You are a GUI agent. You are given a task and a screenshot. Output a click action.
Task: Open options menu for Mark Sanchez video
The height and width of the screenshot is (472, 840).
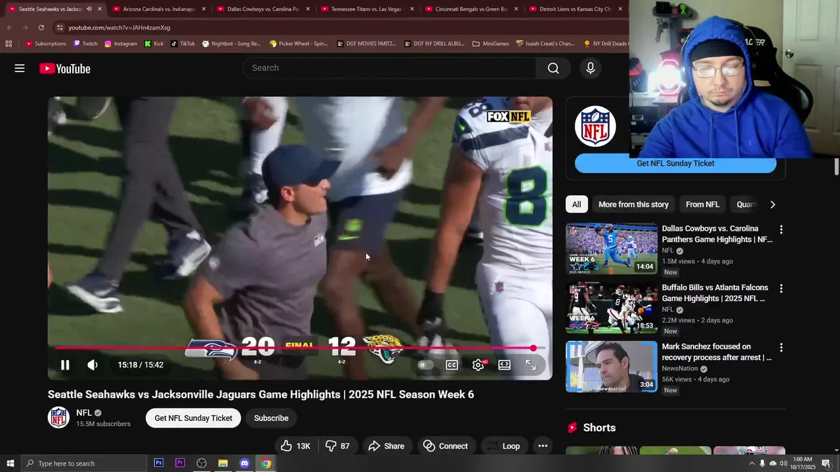781,347
